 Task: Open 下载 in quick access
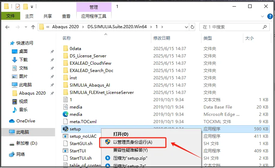[20, 60]
